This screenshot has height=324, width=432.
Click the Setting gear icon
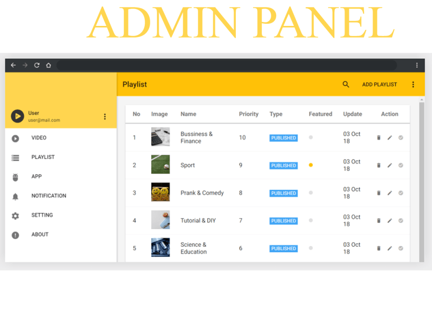[15, 215]
